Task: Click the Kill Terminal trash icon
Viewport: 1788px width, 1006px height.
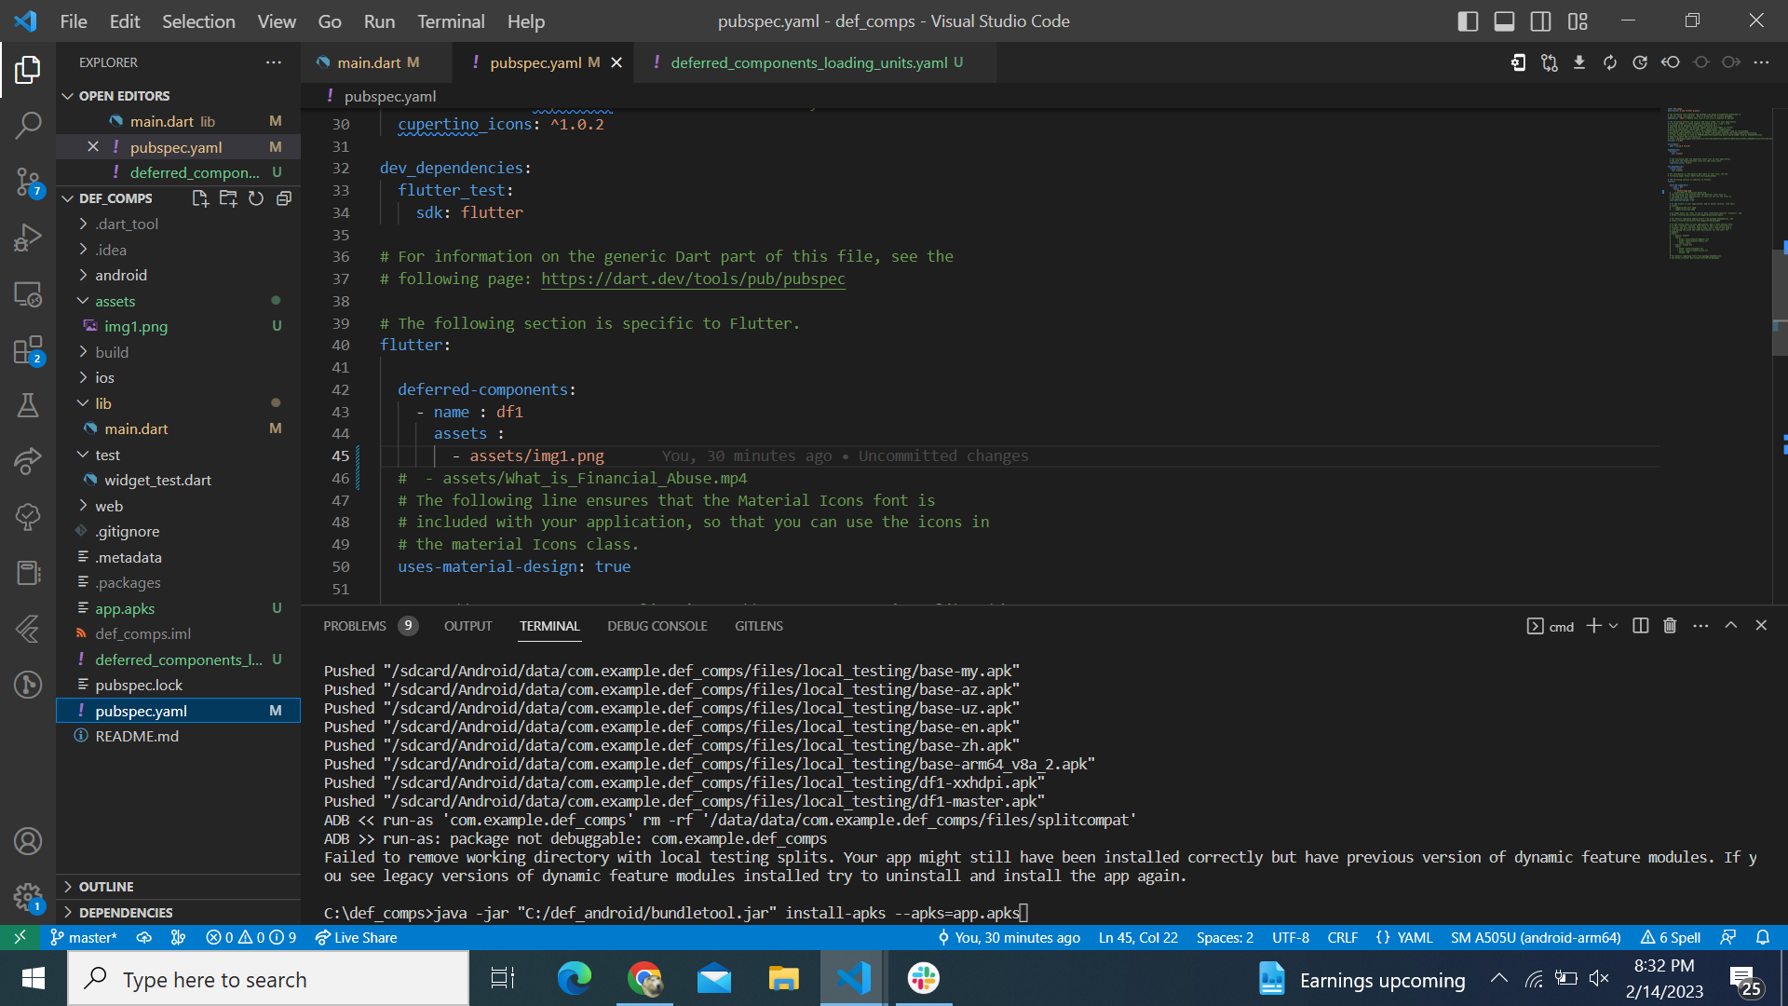Action: [1669, 625]
